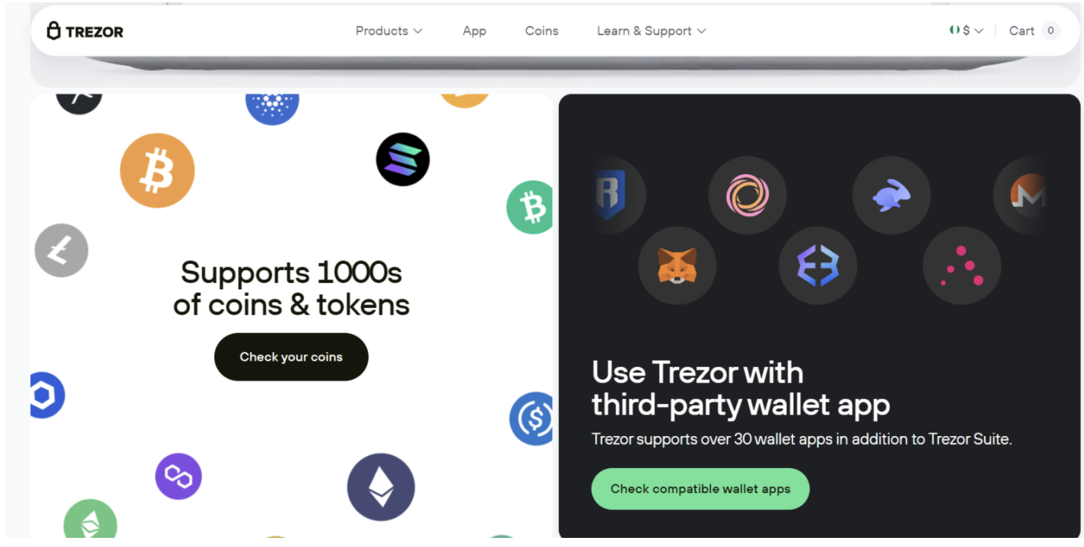Go to the Coins page
Viewport: 1084px width, 547px height.
tap(541, 31)
